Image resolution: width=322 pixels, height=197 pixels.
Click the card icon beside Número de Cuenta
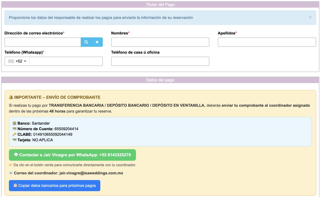tap(14, 129)
